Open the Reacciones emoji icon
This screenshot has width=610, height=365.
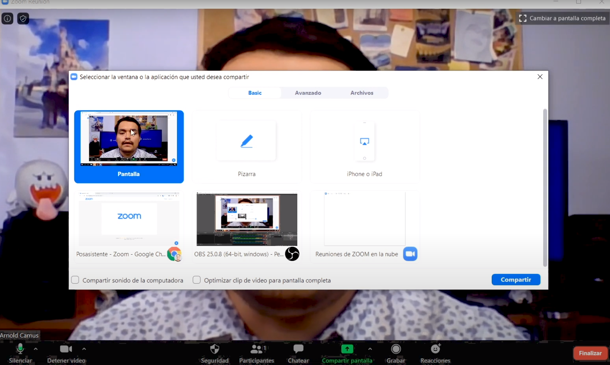435,349
